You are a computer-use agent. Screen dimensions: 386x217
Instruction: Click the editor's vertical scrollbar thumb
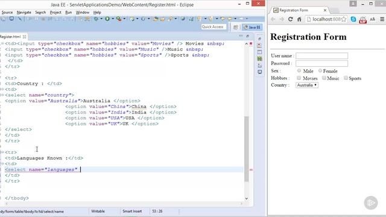pyautogui.click(x=247, y=149)
